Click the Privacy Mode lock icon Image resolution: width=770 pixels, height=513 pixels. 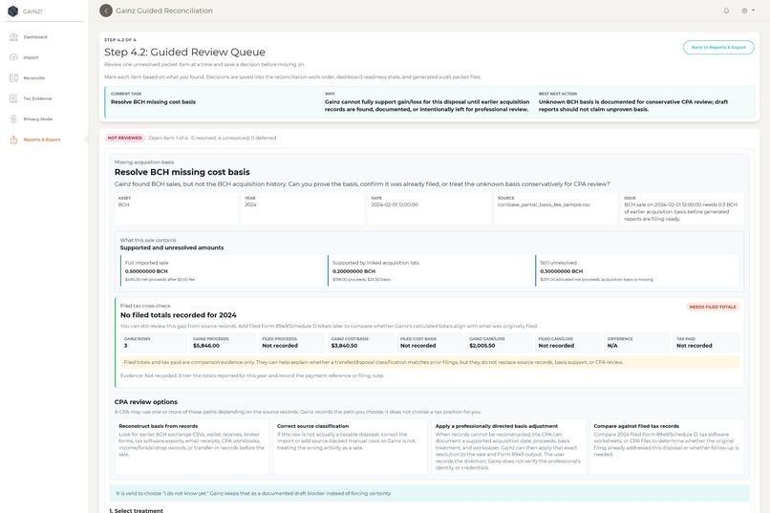pyautogui.click(x=13, y=119)
